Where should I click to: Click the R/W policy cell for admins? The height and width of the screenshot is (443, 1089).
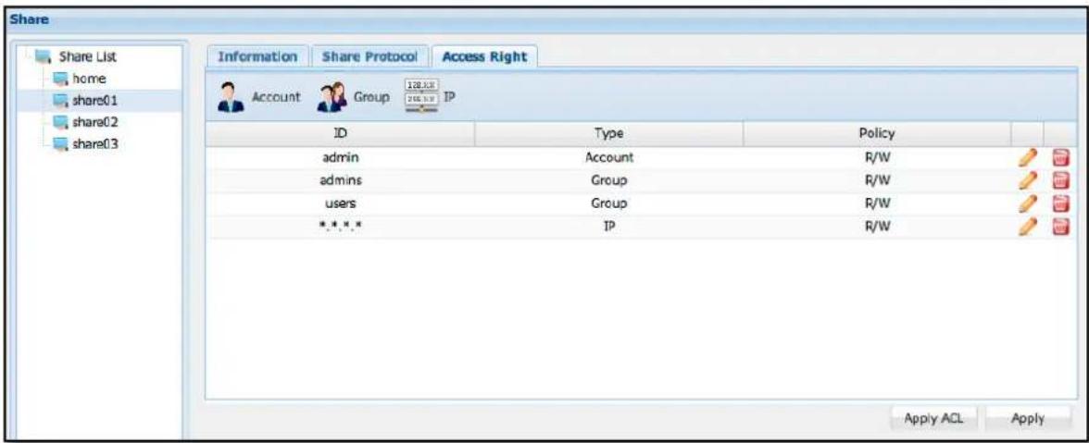click(x=877, y=181)
